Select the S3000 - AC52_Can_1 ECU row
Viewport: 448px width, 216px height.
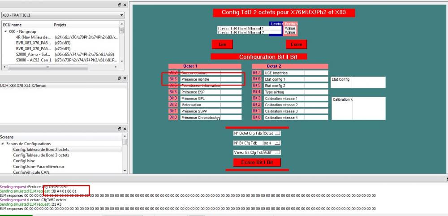pyautogui.click(x=67, y=60)
